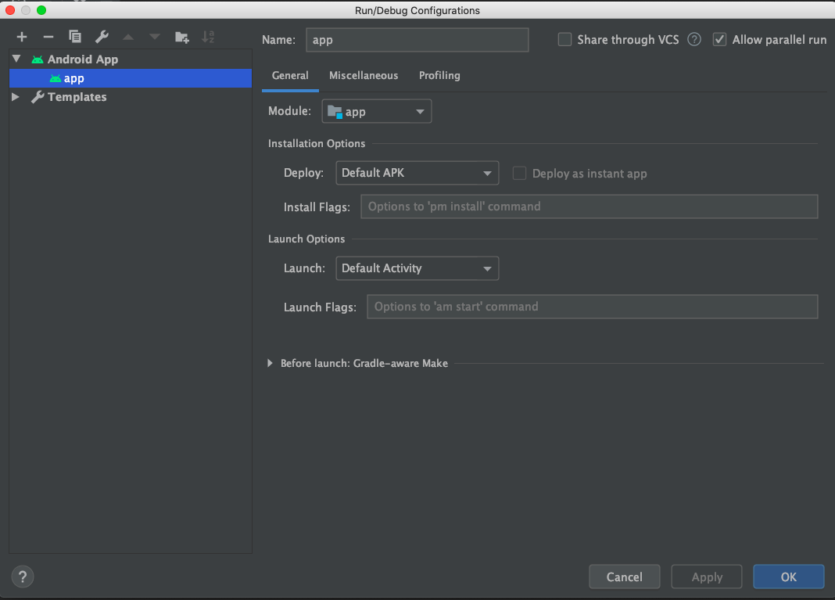Open the Profiling tab
835x600 pixels.
click(439, 75)
